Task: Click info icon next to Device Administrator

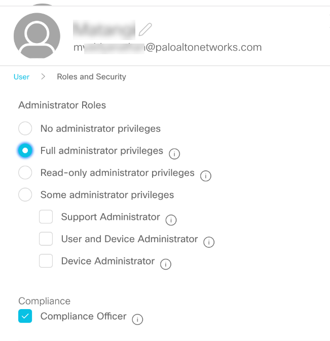Action: tap(166, 264)
